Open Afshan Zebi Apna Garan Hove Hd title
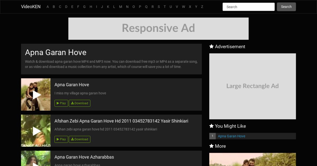317x166 pixels. (121, 121)
